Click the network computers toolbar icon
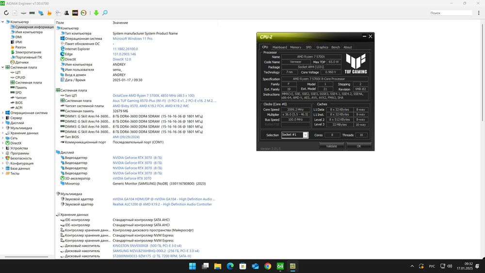 point(41,13)
